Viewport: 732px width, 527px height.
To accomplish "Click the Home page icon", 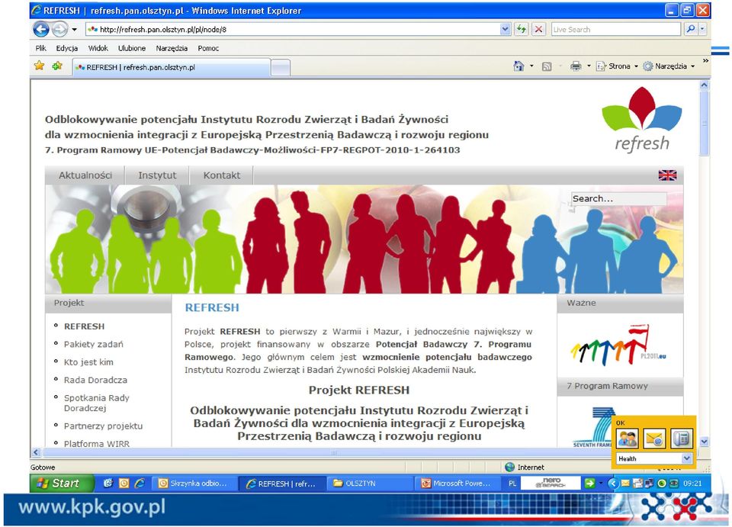I will pyautogui.click(x=518, y=66).
